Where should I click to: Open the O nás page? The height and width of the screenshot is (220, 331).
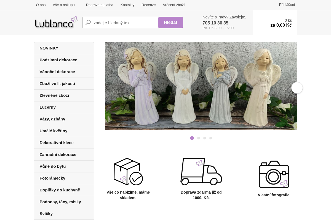coord(41,5)
